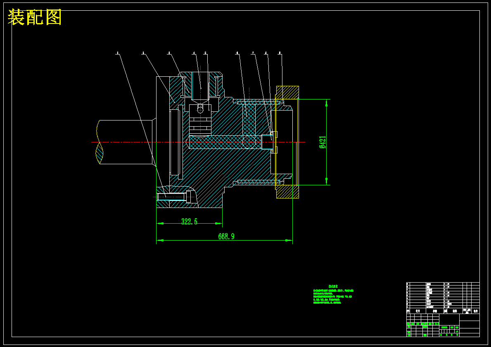
Task: Click the 代号 header cell in title block
Action: tap(418, 312)
